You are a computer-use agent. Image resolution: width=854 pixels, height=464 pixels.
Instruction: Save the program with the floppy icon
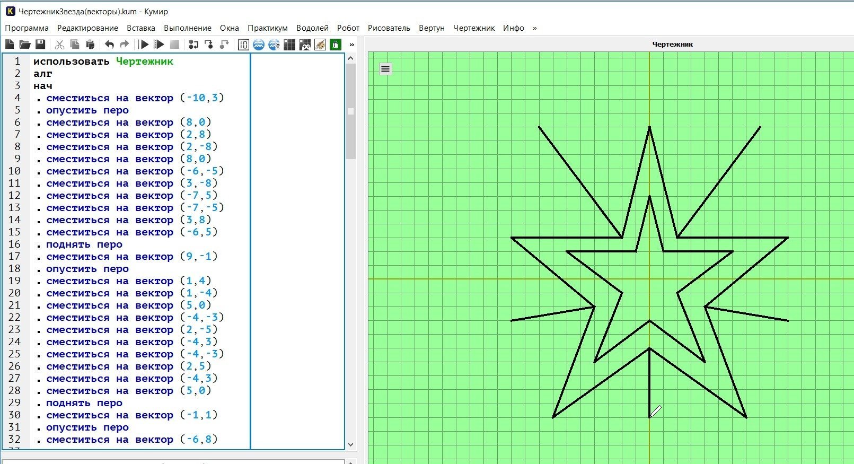coord(40,45)
